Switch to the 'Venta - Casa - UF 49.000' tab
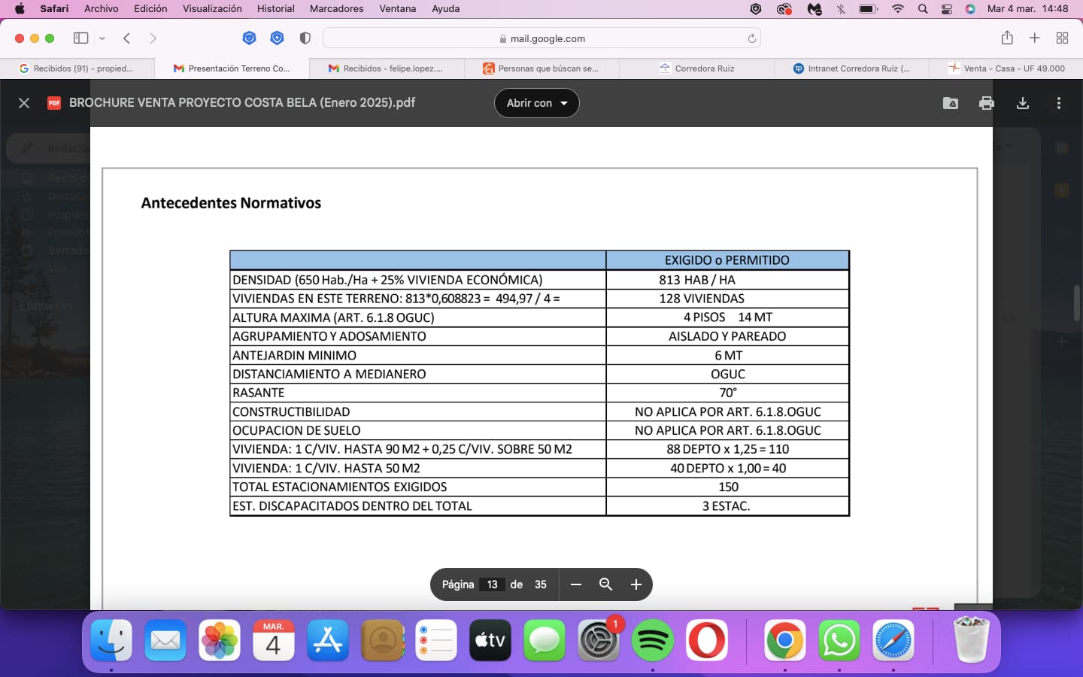The width and height of the screenshot is (1083, 677). point(1006,68)
